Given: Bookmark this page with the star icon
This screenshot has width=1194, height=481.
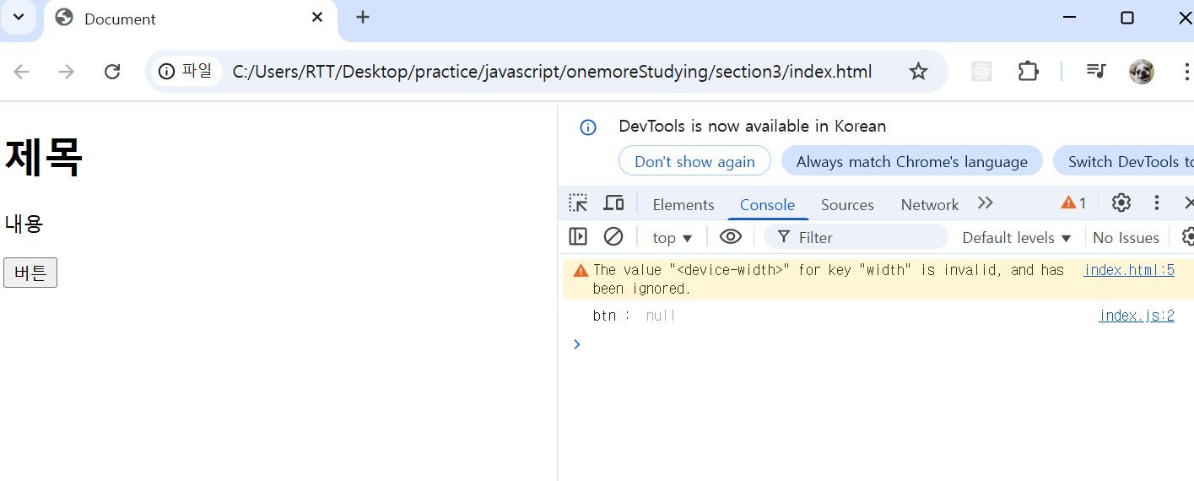Looking at the screenshot, I should click(918, 72).
